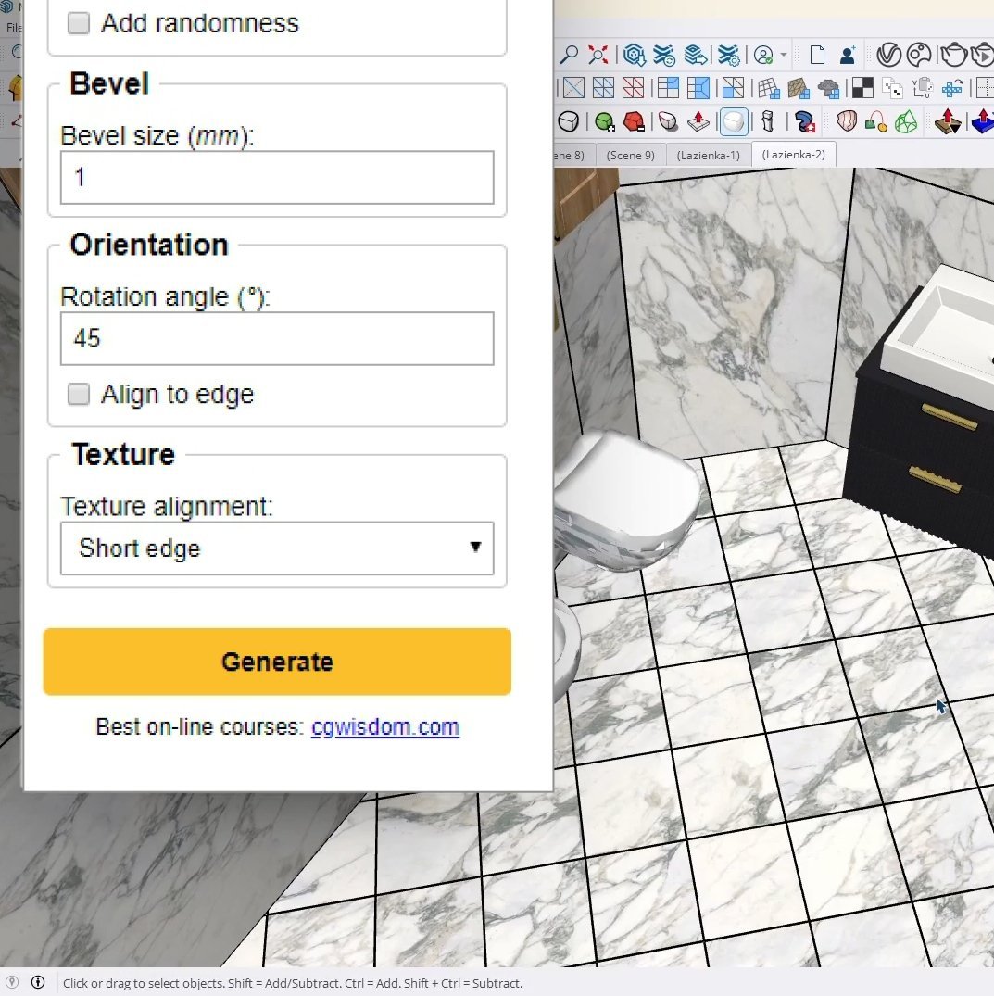Screen dimensions: 994x996
Task: Check the Align to edge option
Action: pos(79,394)
